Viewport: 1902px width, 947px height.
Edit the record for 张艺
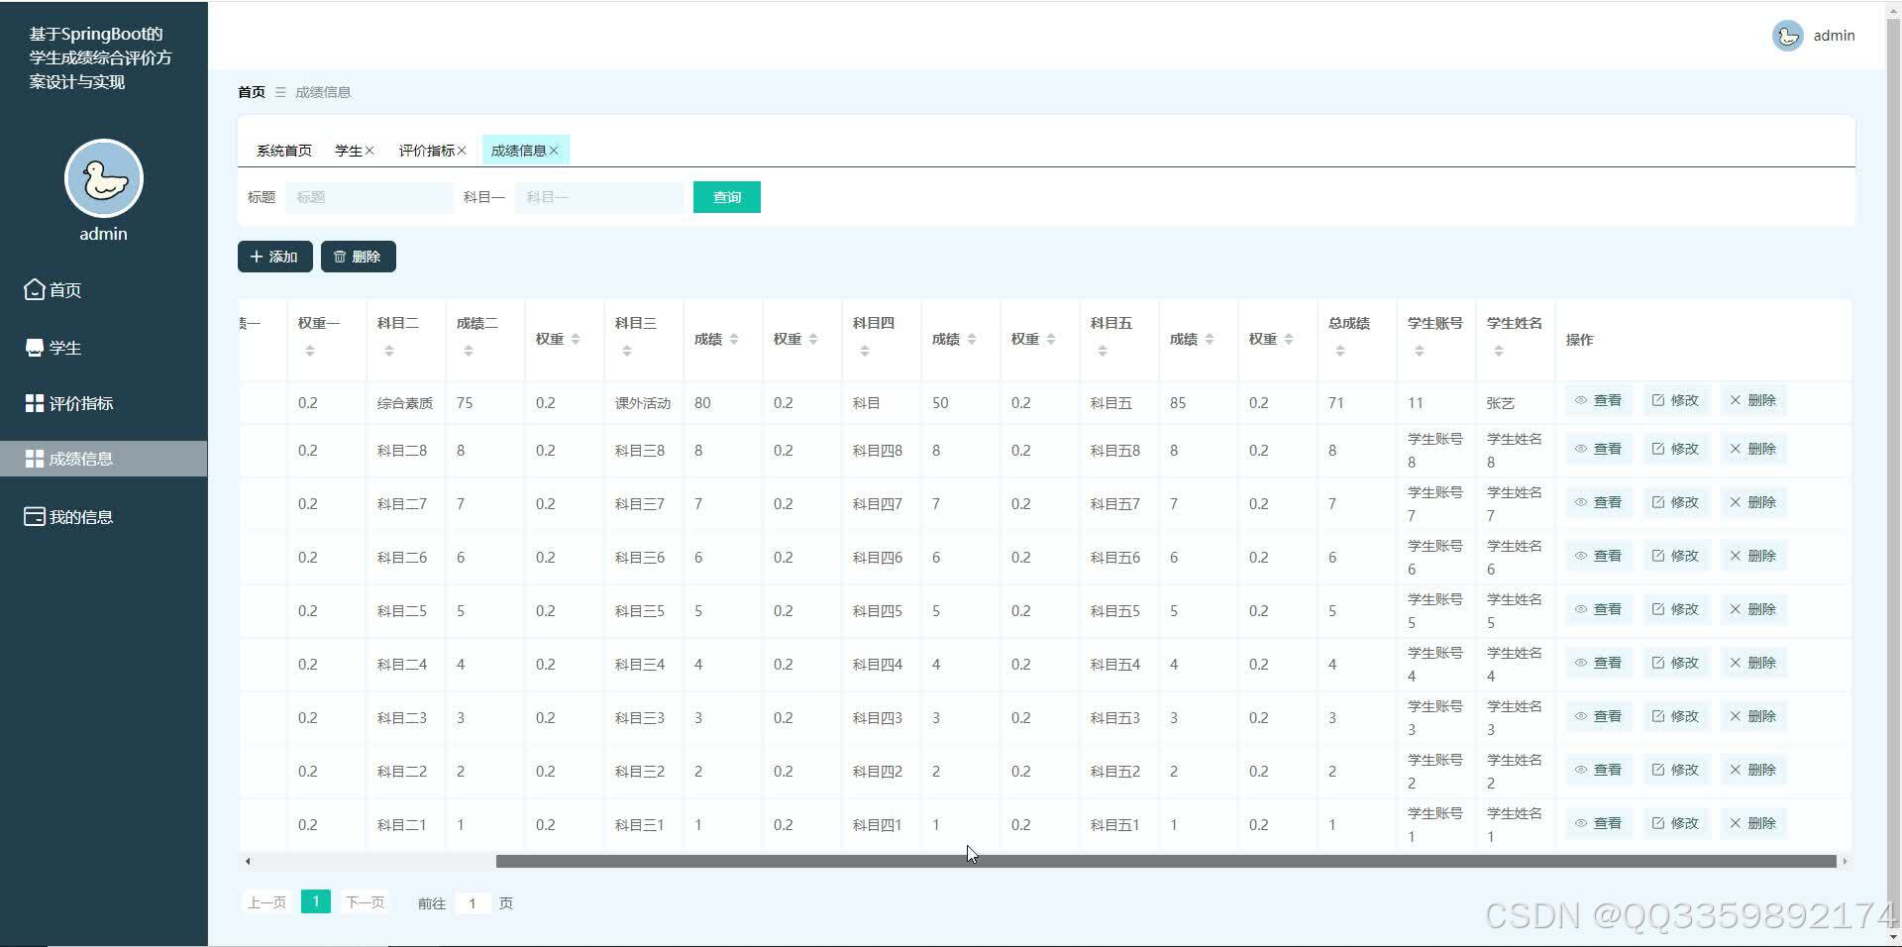[x=1675, y=400]
